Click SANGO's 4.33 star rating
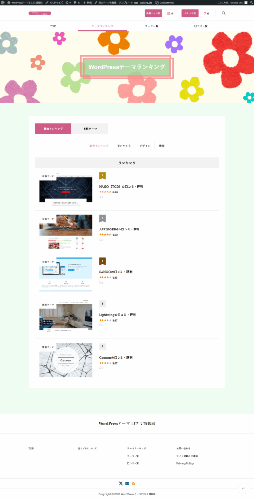Screen dimensions: 254x499 coord(108,277)
